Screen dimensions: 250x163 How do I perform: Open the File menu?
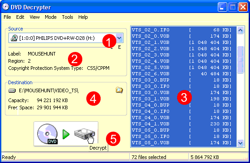(x=7, y=17)
